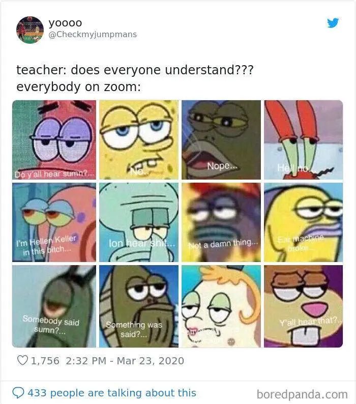Click the speech bubble reply icon

18,393
